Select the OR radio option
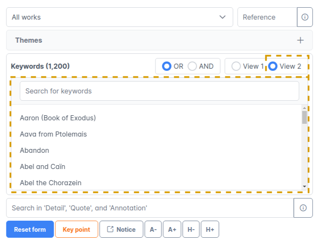 point(167,66)
